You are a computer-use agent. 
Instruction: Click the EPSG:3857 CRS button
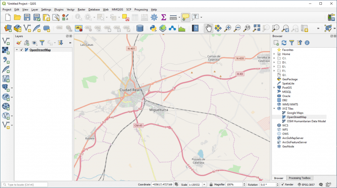[306, 185]
